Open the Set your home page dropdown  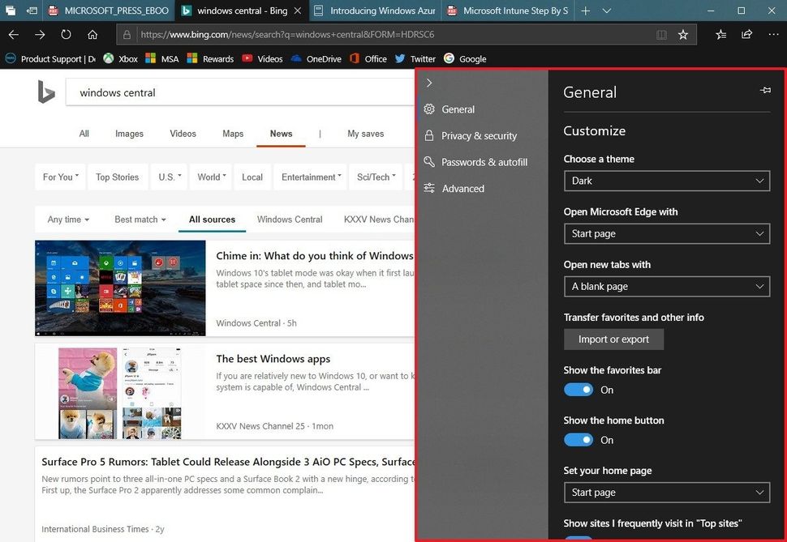pyautogui.click(x=666, y=493)
